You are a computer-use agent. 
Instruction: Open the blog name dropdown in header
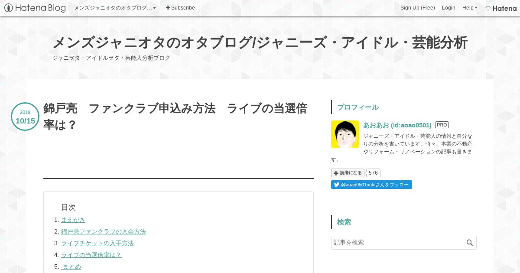115,8
